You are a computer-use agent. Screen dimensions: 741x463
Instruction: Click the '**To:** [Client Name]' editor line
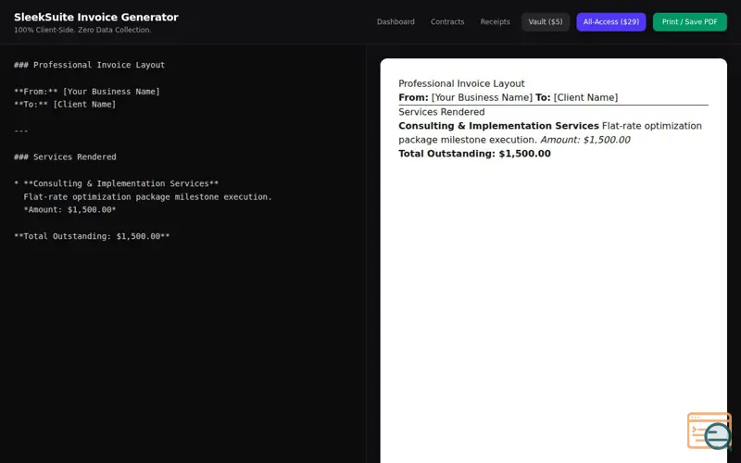(x=65, y=104)
